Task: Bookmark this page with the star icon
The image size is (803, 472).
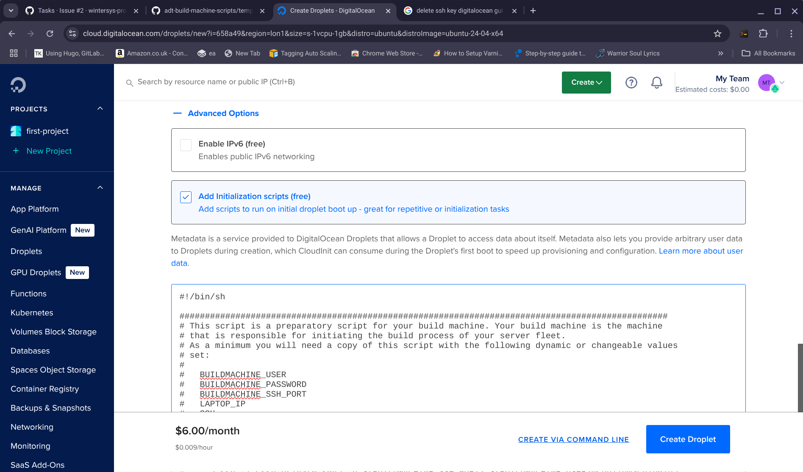Action: 717,33
